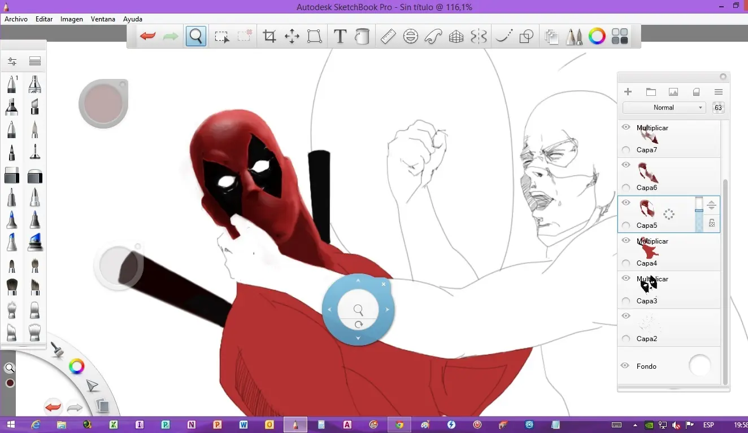Open the Editar menu

[x=44, y=19]
